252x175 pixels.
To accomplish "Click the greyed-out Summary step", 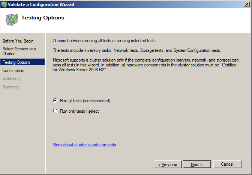I will coord(10,87).
